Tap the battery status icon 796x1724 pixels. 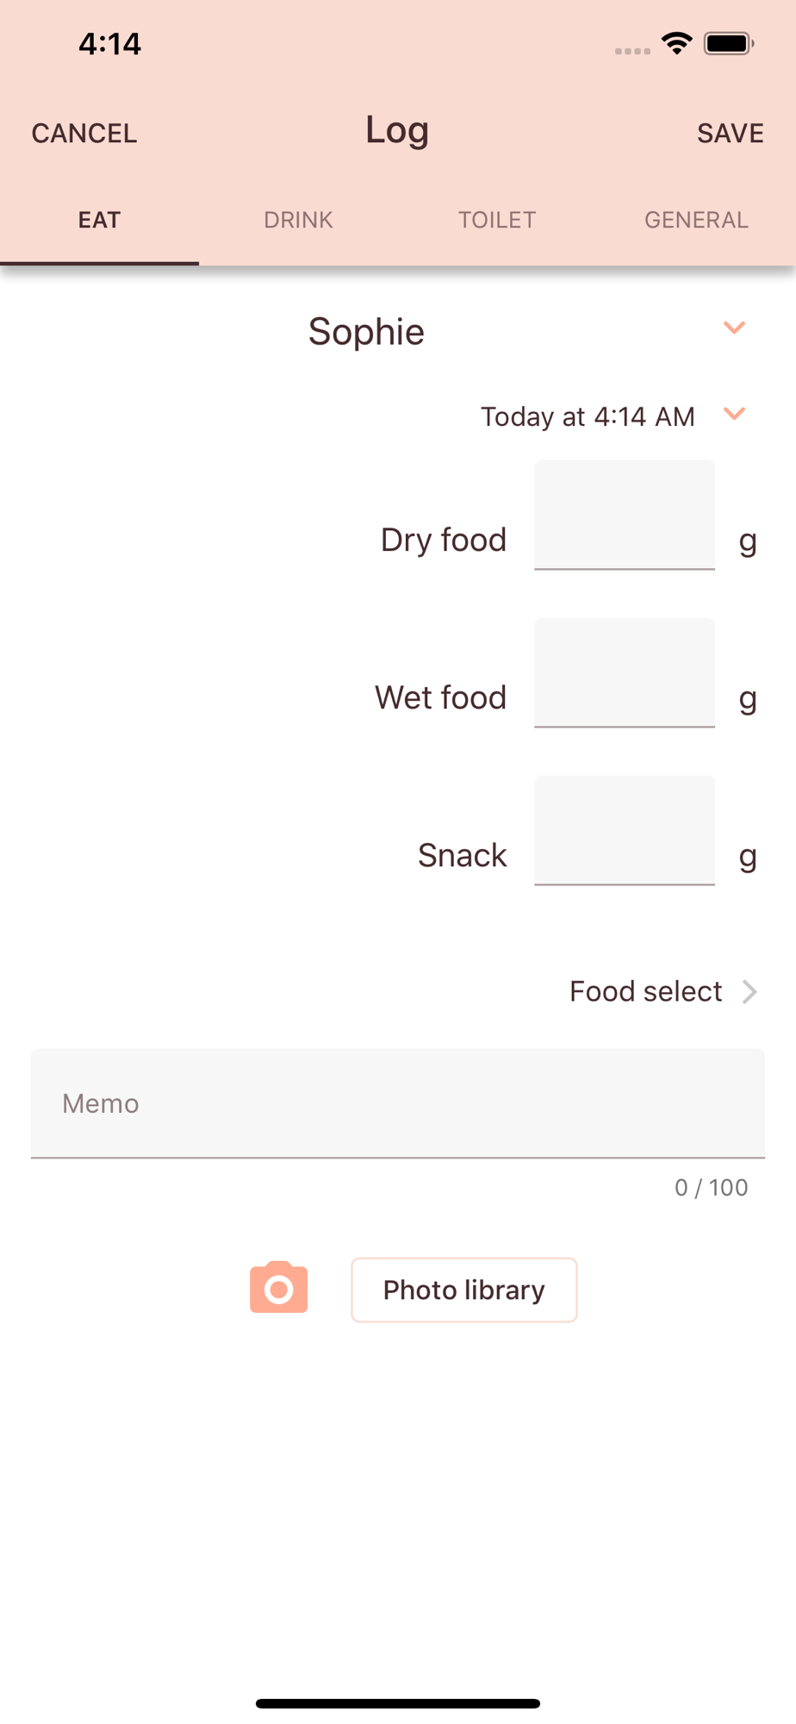729,43
